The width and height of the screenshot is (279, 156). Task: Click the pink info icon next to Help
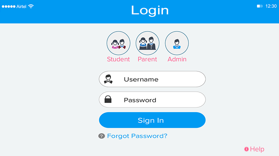(x=246, y=149)
